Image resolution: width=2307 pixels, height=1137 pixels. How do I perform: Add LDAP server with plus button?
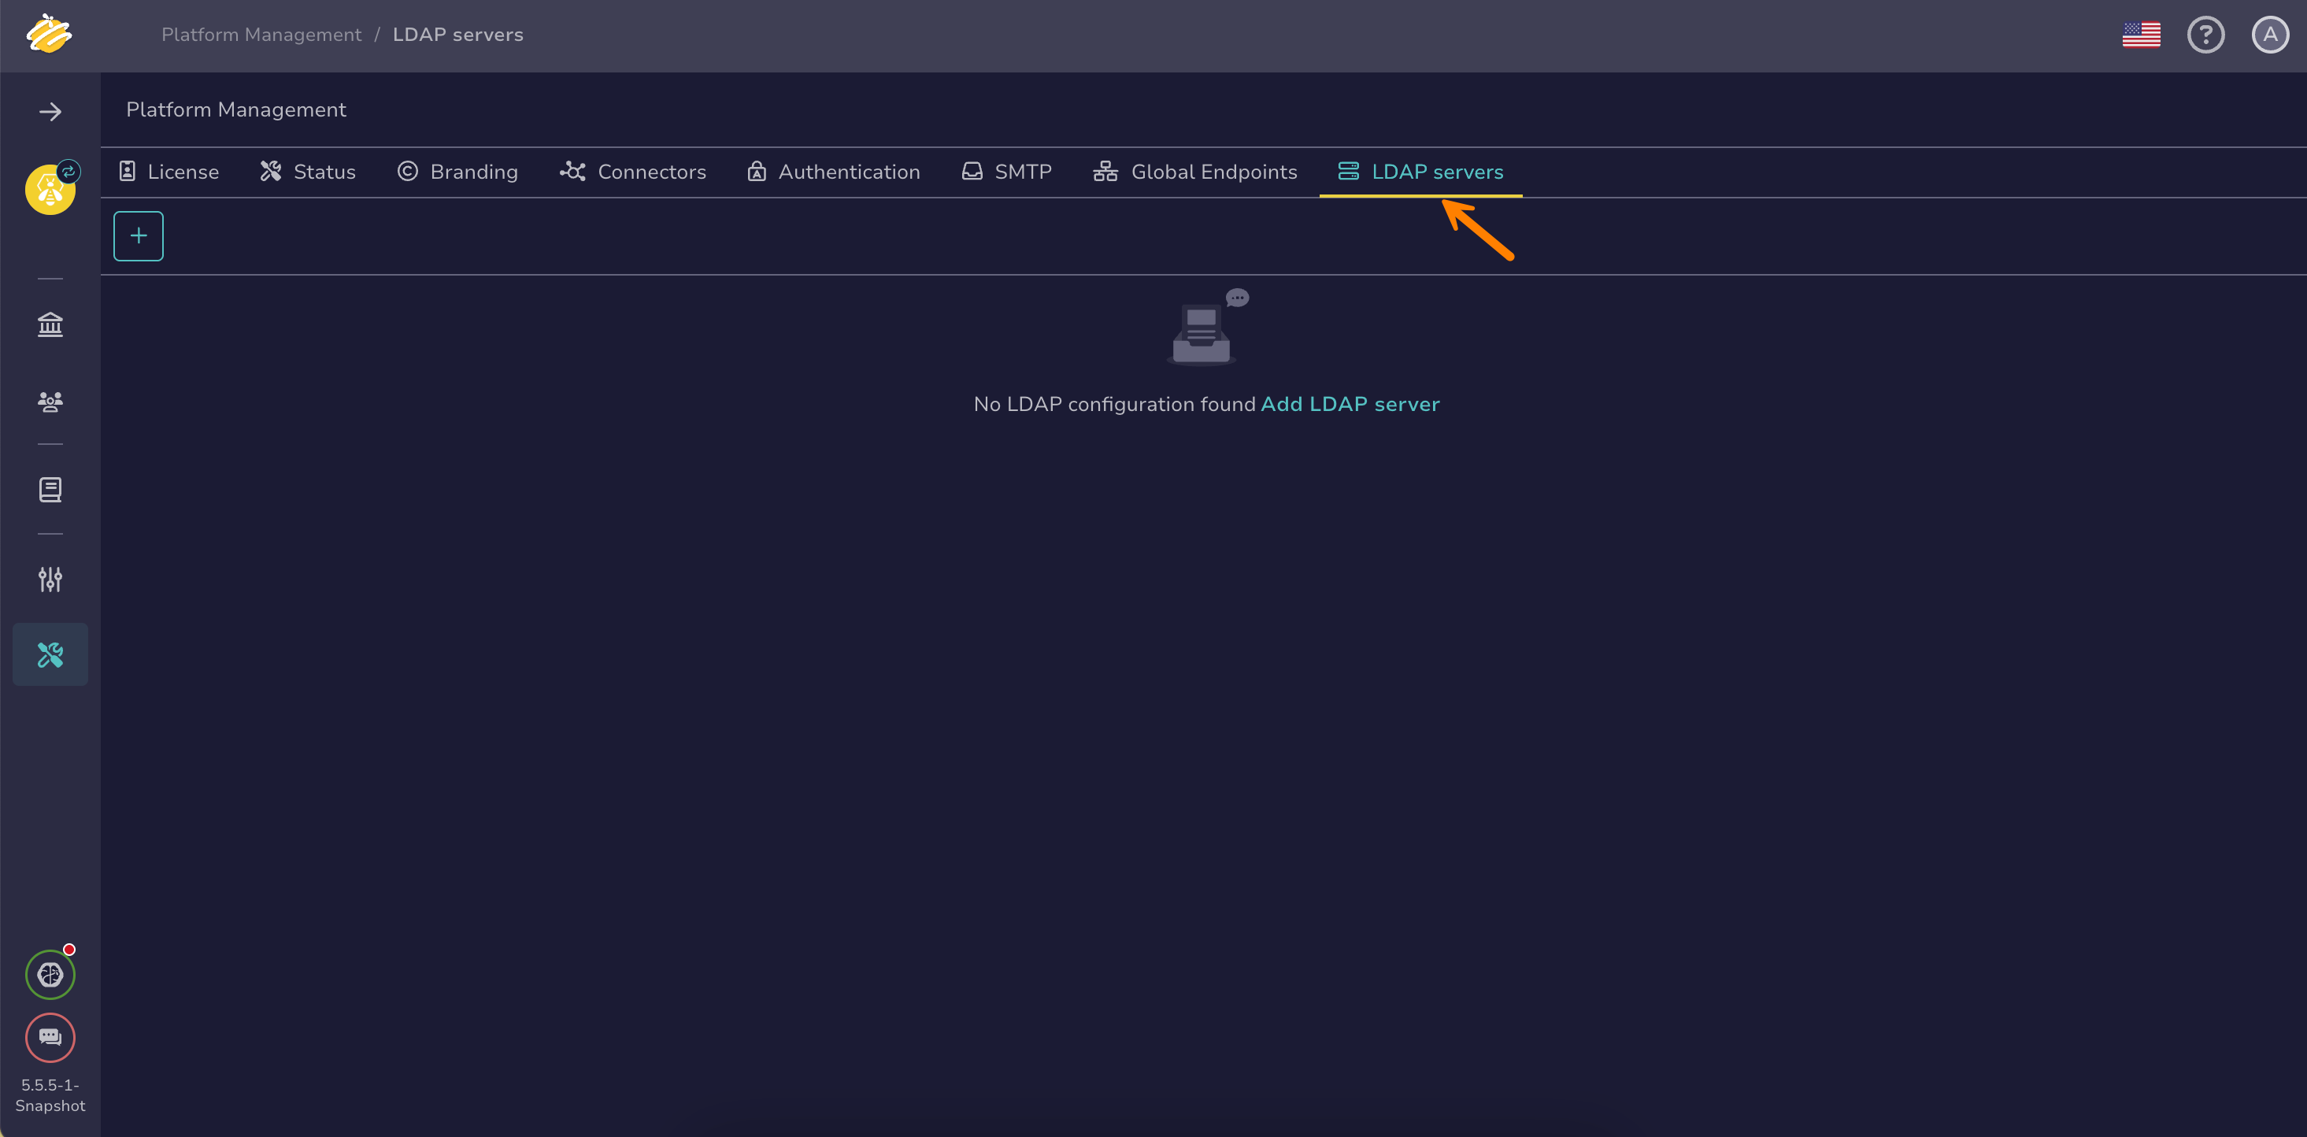coord(139,236)
